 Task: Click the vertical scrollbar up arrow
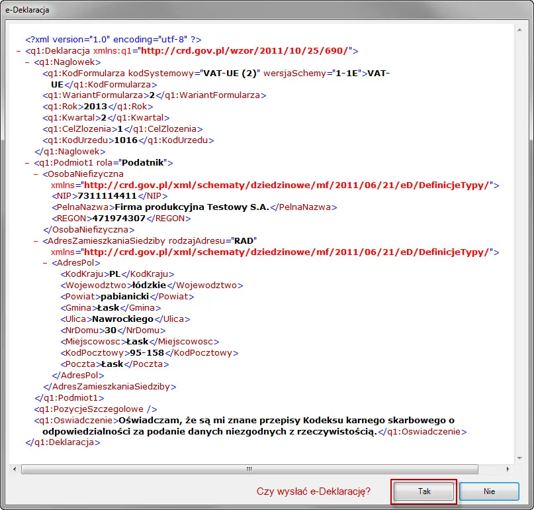point(519,30)
